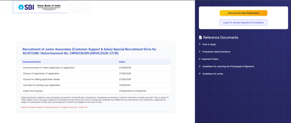Click the chevron icon beside How to Apply
Image resolution: width=291 pixels, height=123 pixels.
(x=200, y=44)
